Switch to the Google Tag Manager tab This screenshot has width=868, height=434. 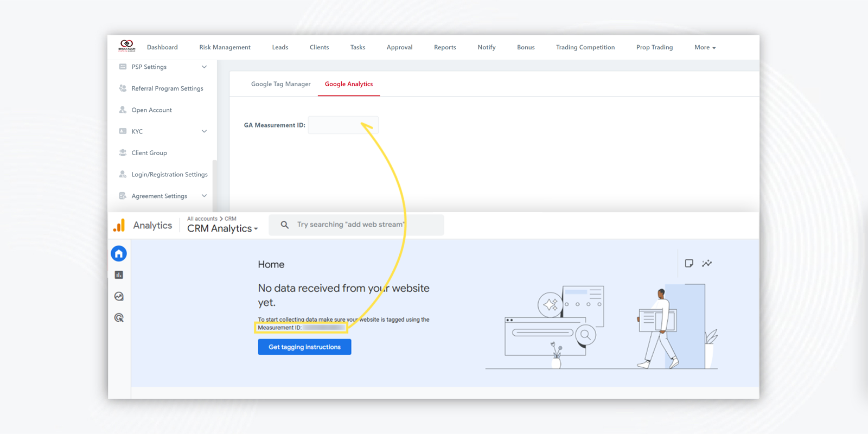tap(280, 84)
